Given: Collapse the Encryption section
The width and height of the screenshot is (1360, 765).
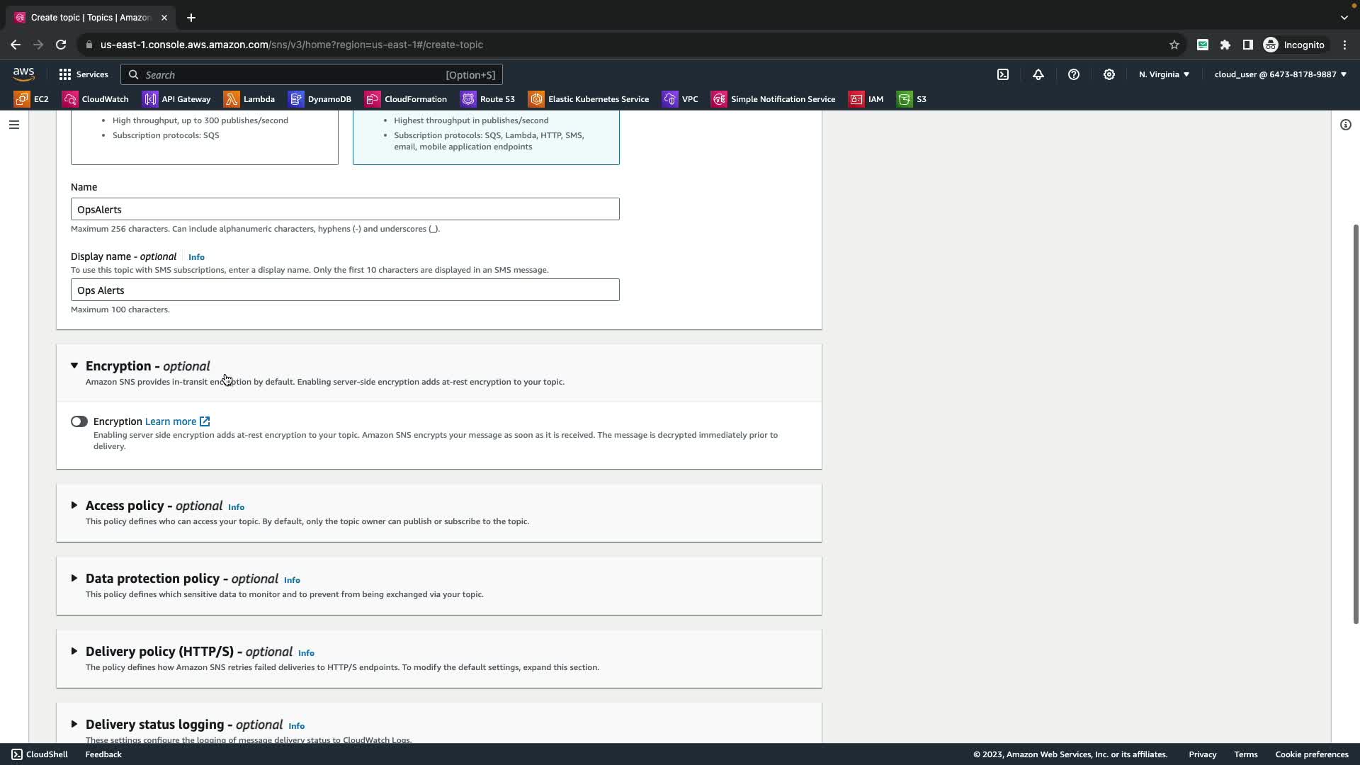Looking at the screenshot, I should coord(74,366).
